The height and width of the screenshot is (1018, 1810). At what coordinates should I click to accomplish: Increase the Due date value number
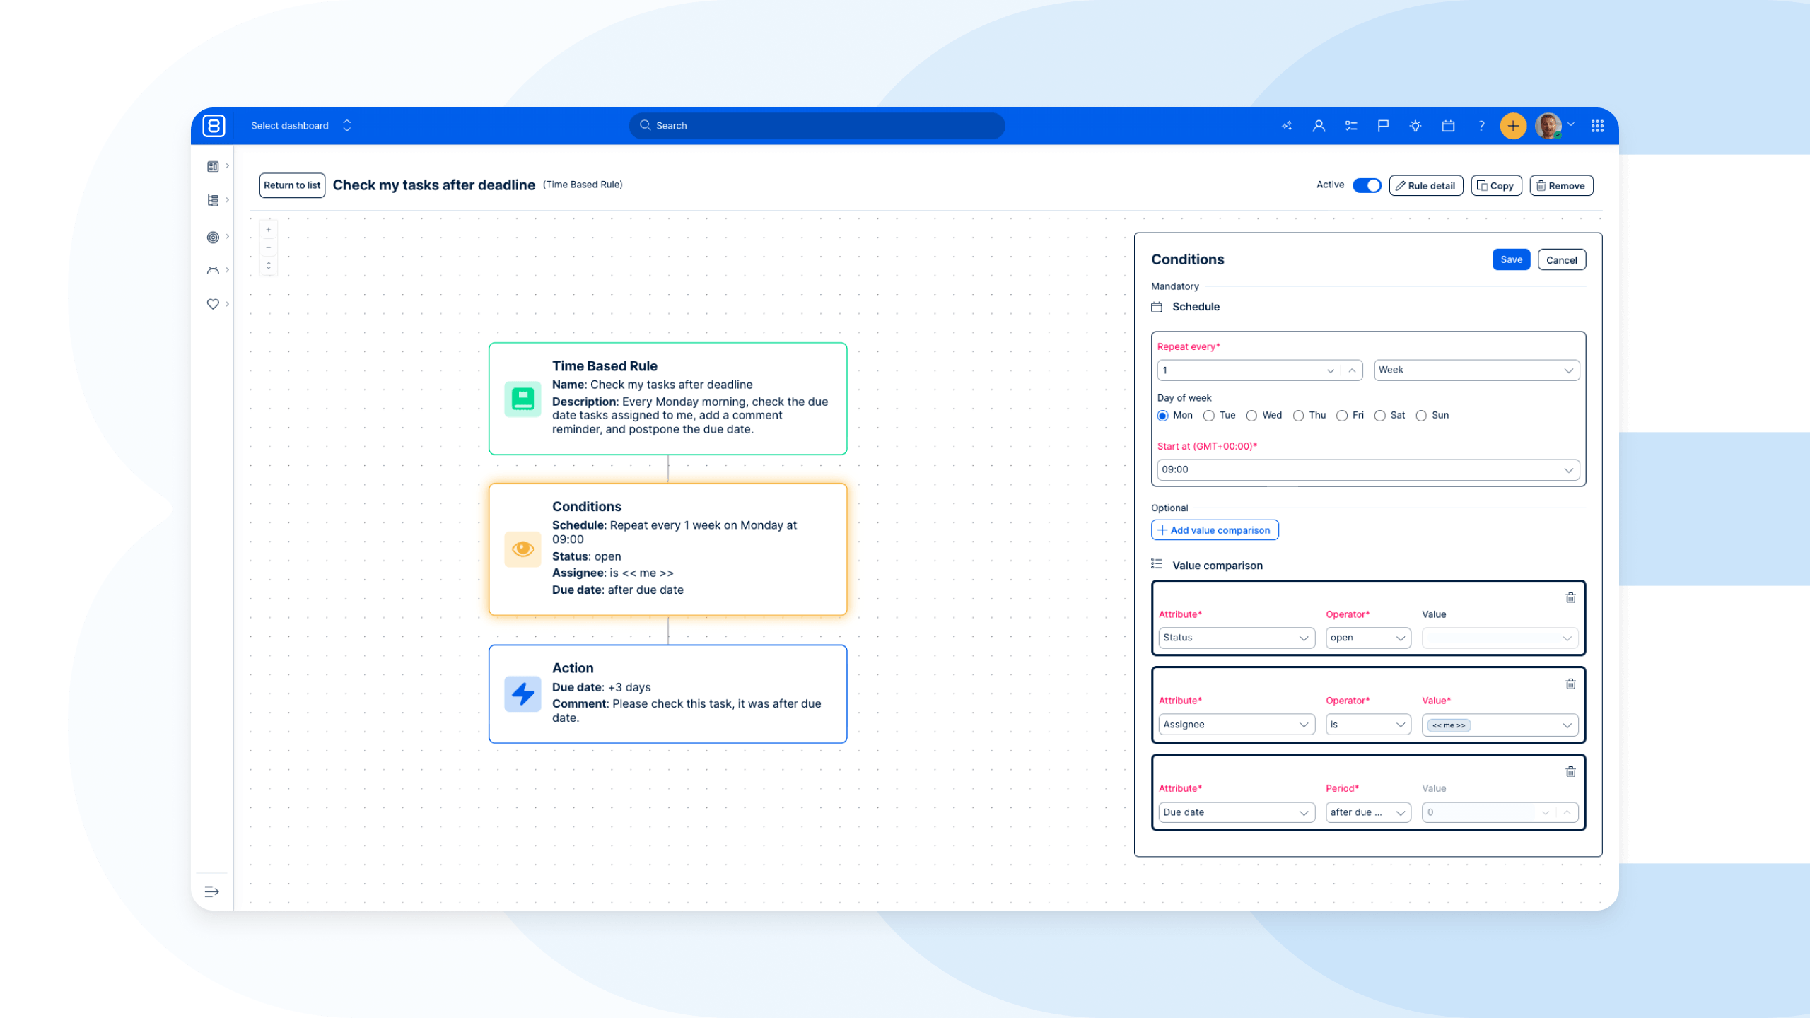click(1567, 812)
